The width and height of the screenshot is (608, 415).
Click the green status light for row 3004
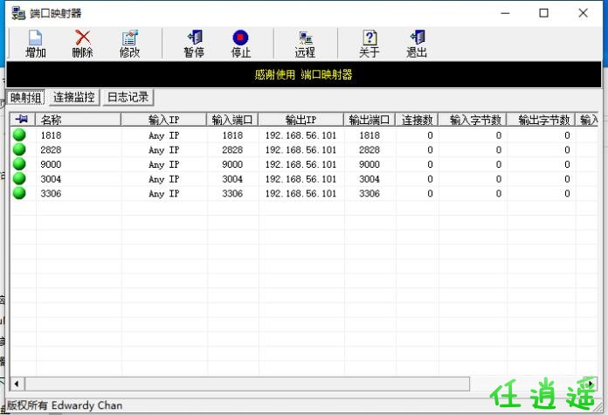point(19,178)
